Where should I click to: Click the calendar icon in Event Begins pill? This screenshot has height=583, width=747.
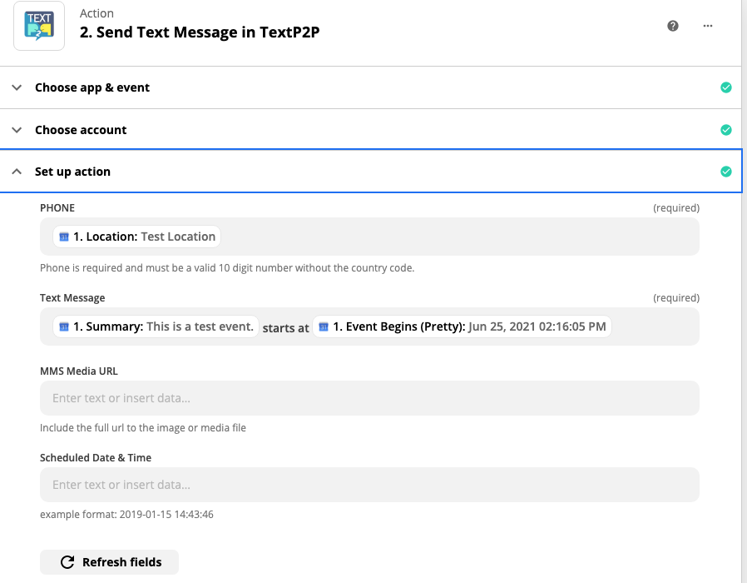[324, 326]
